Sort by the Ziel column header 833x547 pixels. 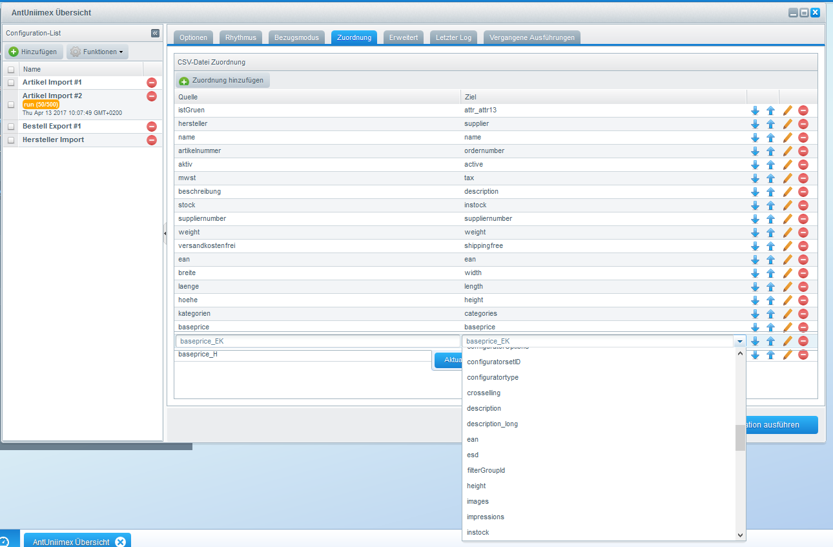pos(603,97)
